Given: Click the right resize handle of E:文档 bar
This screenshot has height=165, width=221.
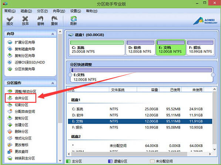Looking at the screenshot, I should [x=213, y=75].
